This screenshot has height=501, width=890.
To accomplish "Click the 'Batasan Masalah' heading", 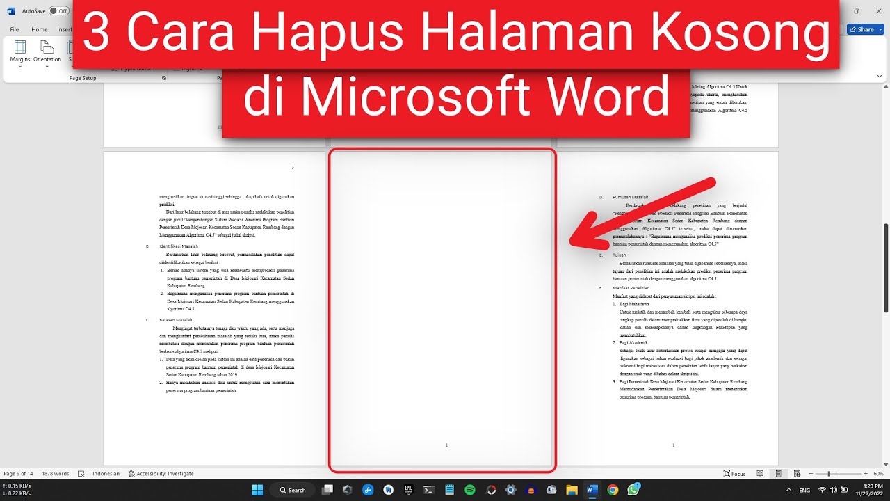I will (176, 320).
